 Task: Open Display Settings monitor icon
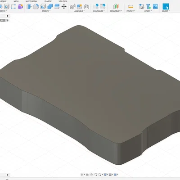click(105, 175)
